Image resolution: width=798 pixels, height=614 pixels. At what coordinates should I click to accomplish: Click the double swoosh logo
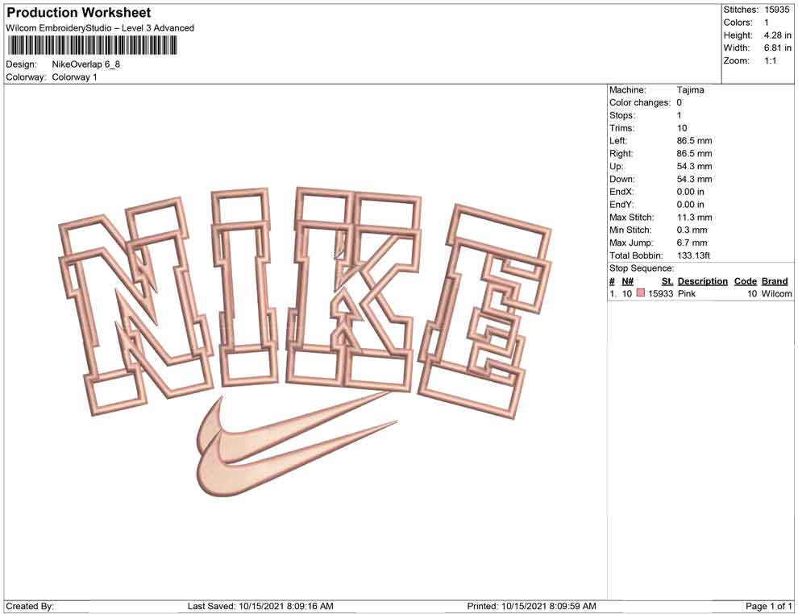(x=297, y=443)
